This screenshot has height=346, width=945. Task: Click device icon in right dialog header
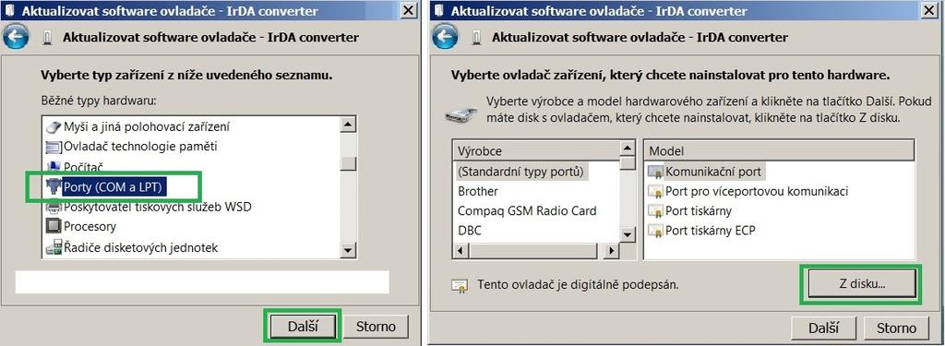(x=477, y=38)
